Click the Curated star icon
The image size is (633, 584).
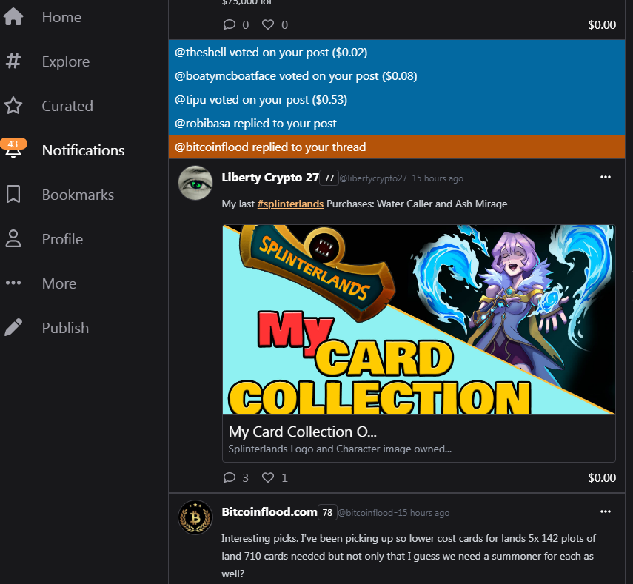click(x=13, y=106)
